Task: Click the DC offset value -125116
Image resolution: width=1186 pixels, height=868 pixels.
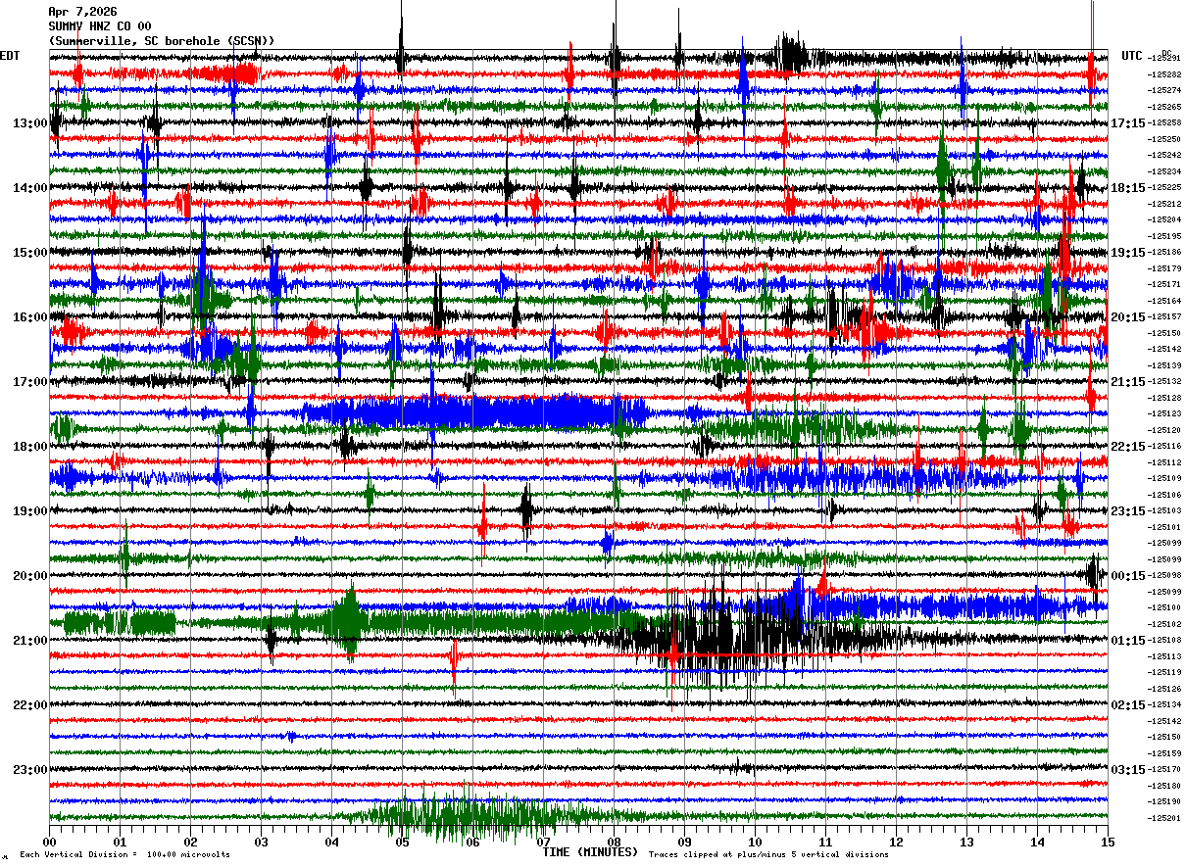Action: 1163,446
